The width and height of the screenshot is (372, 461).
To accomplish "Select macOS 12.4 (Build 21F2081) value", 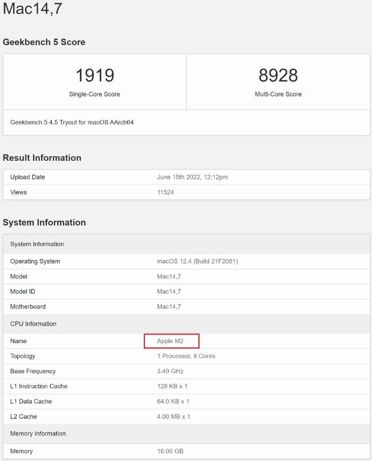I will pyautogui.click(x=197, y=261).
